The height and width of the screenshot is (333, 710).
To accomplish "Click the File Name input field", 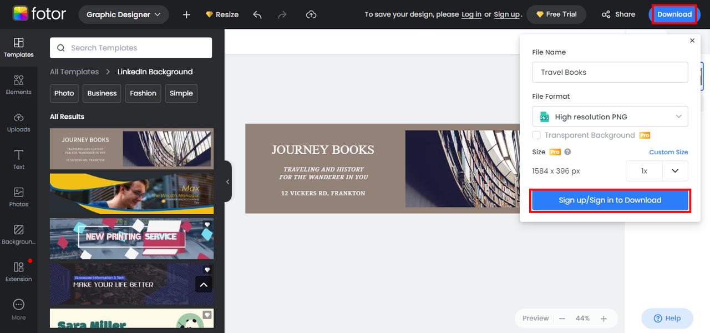I will click(610, 72).
